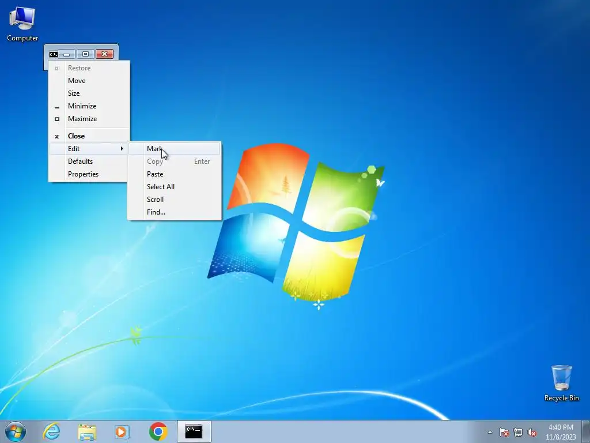Launch Google Chrome from the taskbar
The width and height of the screenshot is (590, 443).
(158, 431)
